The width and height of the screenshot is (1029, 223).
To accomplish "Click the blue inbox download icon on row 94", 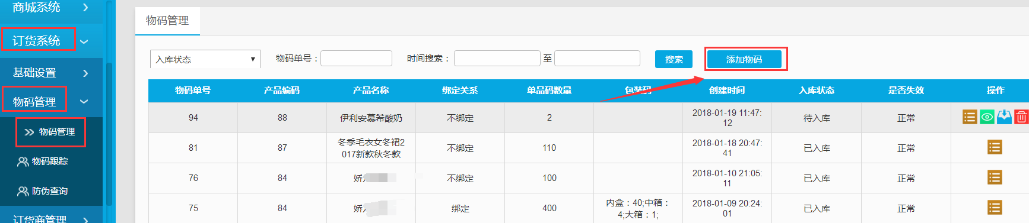I will 1004,117.
